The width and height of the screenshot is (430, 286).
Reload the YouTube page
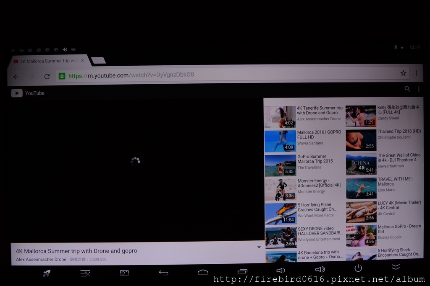click(x=47, y=77)
